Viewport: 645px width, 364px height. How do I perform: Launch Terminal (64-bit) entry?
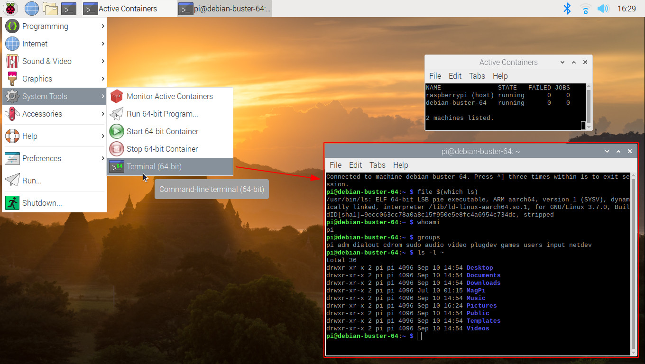coord(170,166)
